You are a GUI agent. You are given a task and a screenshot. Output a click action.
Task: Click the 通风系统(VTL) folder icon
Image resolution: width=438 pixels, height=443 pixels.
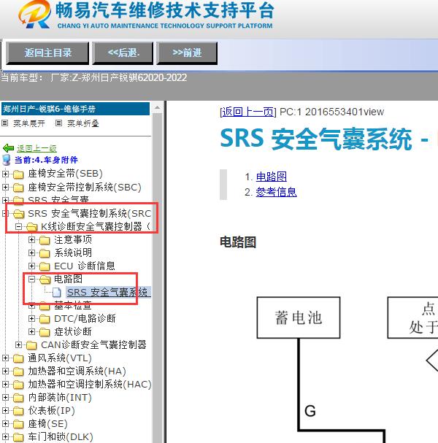click(x=18, y=358)
